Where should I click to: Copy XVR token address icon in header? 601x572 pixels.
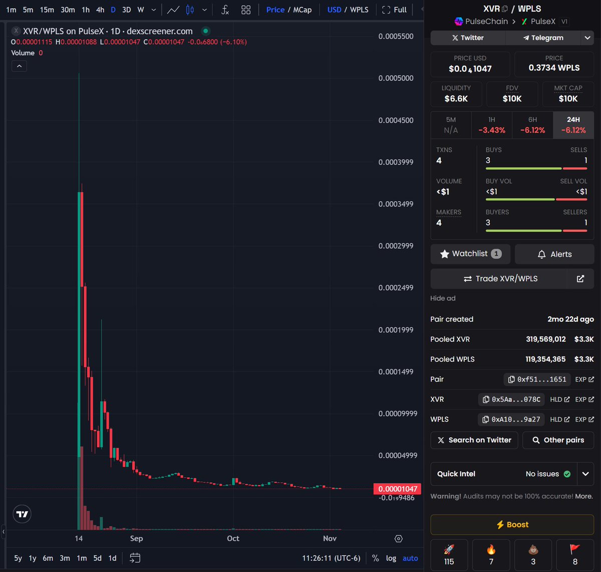pyautogui.click(x=505, y=9)
